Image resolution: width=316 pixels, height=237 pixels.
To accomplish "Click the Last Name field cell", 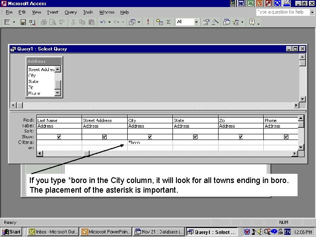I will point(59,120).
